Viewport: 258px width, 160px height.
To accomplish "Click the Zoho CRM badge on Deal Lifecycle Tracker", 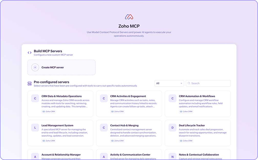I will 186,141.
